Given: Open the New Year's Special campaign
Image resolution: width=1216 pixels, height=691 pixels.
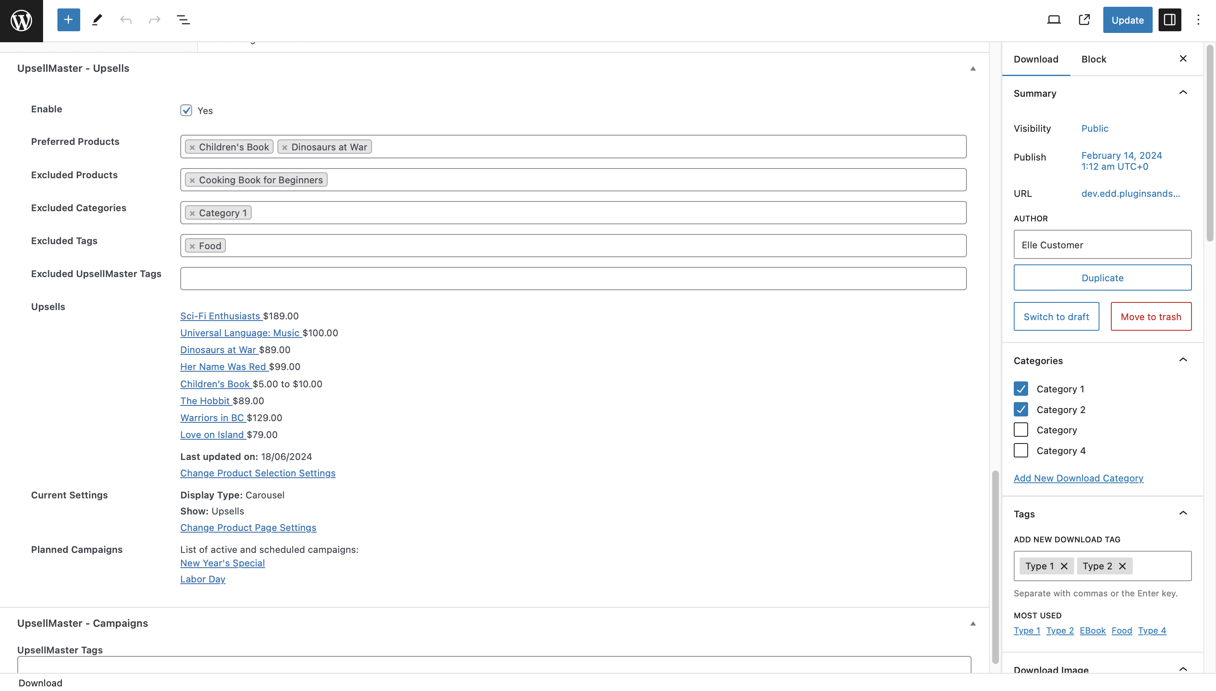Looking at the screenshot, I should click(x=223, y=563).
